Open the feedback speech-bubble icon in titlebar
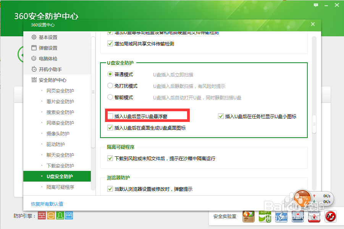Image resolution: width=344 pixels, height=229 pixels. pyautogui.click(x=316, y=5)
